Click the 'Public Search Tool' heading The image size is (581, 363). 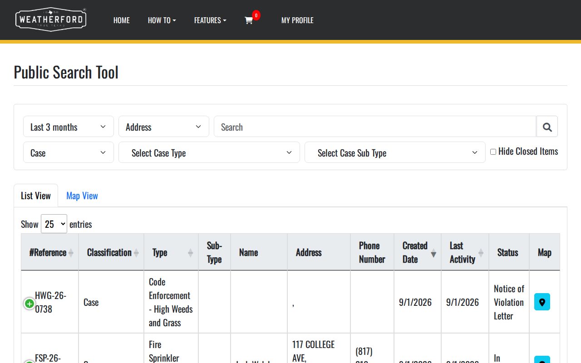click(66, 73)
